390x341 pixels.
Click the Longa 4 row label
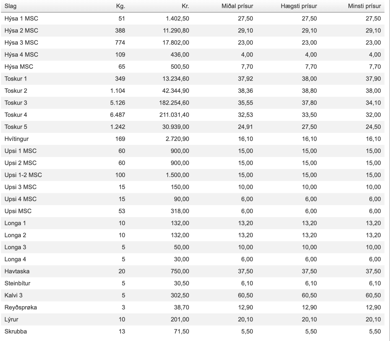15,259
